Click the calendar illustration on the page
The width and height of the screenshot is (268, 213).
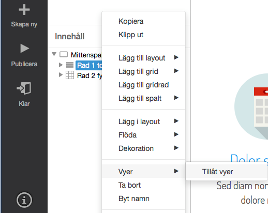[x=251, y=106]
